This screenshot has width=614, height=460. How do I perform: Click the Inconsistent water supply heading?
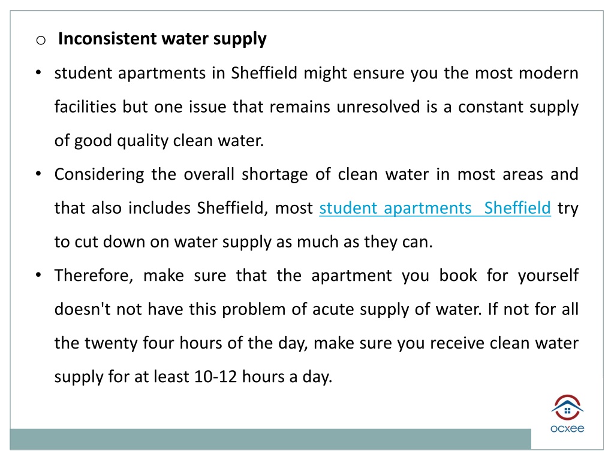(x=162, y=39)
